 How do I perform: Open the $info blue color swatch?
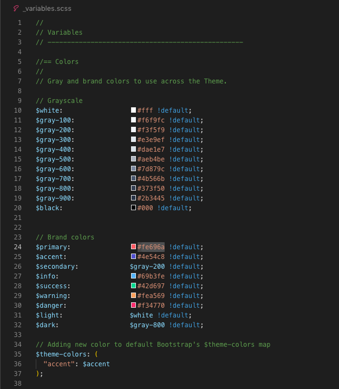(x=133, y=276)
